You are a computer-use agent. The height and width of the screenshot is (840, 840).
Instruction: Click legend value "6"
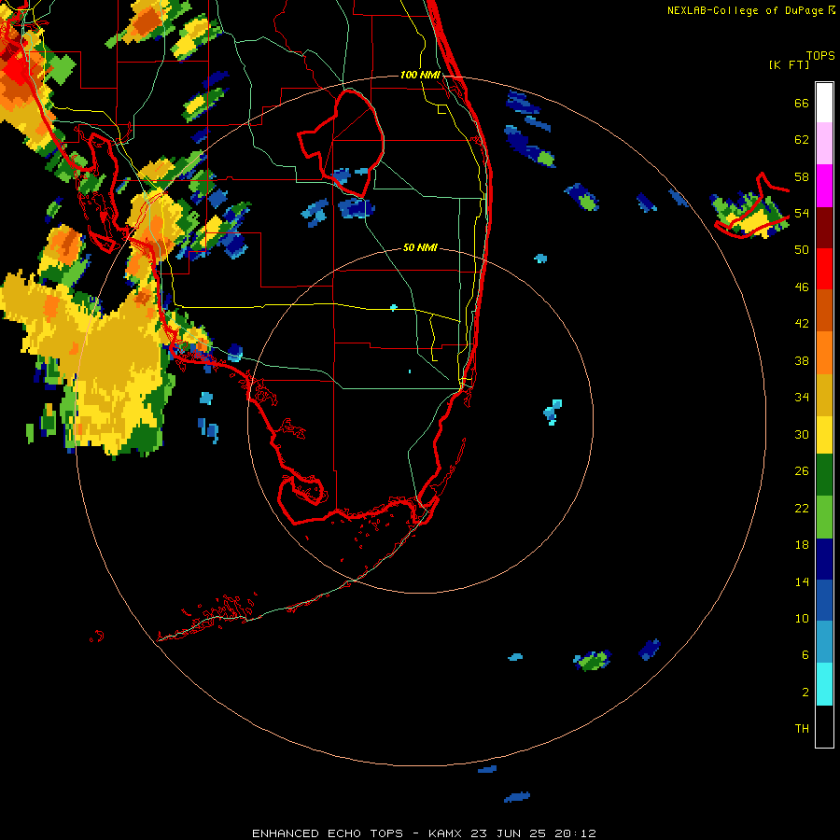[805, 654]
